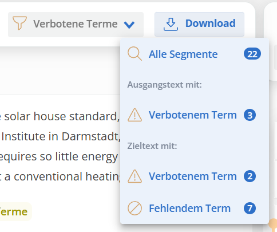Click the yellow Terme tag label
277x232 pixels.
14,211
